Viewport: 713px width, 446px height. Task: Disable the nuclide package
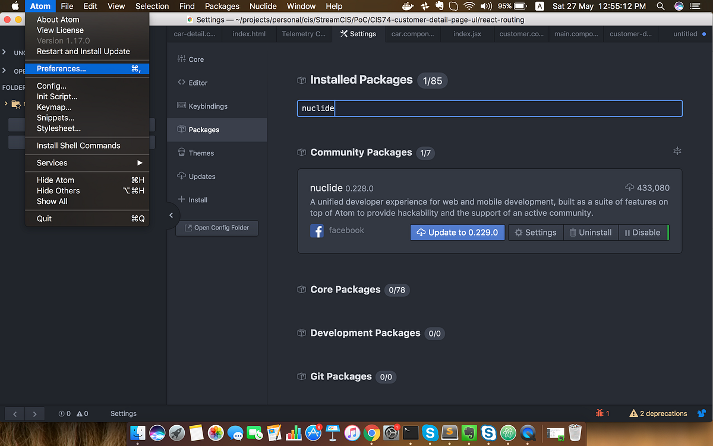tap(643, 233)
